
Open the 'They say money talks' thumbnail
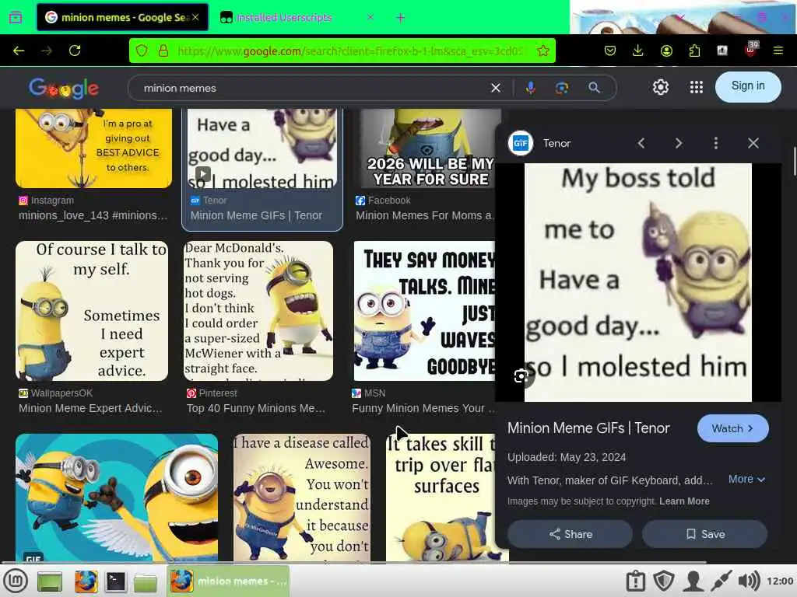click(x=424, y=311)
